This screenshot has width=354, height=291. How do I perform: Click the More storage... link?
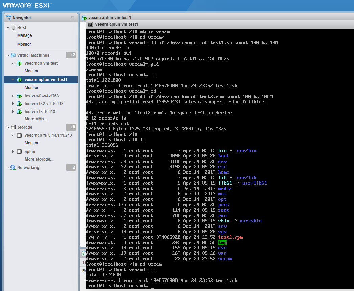tap(39, 159)
